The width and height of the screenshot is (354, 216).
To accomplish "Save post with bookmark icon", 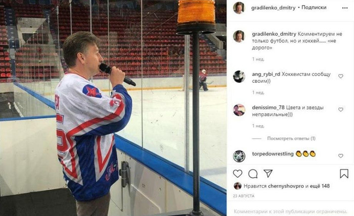I will click(x=344, y=174).
